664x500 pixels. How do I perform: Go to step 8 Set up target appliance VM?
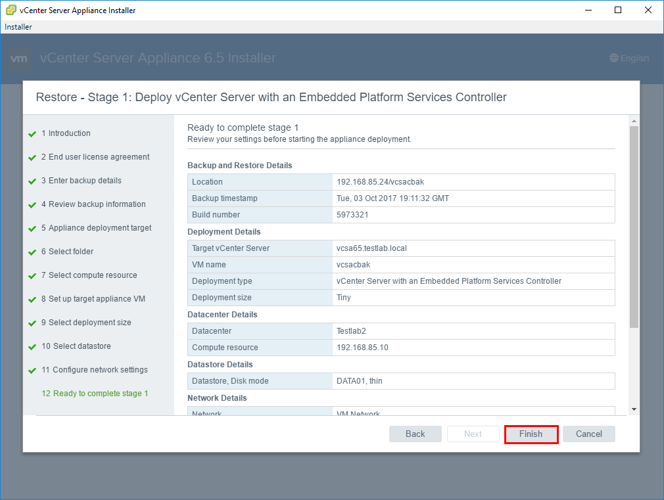tap(93, 300)
